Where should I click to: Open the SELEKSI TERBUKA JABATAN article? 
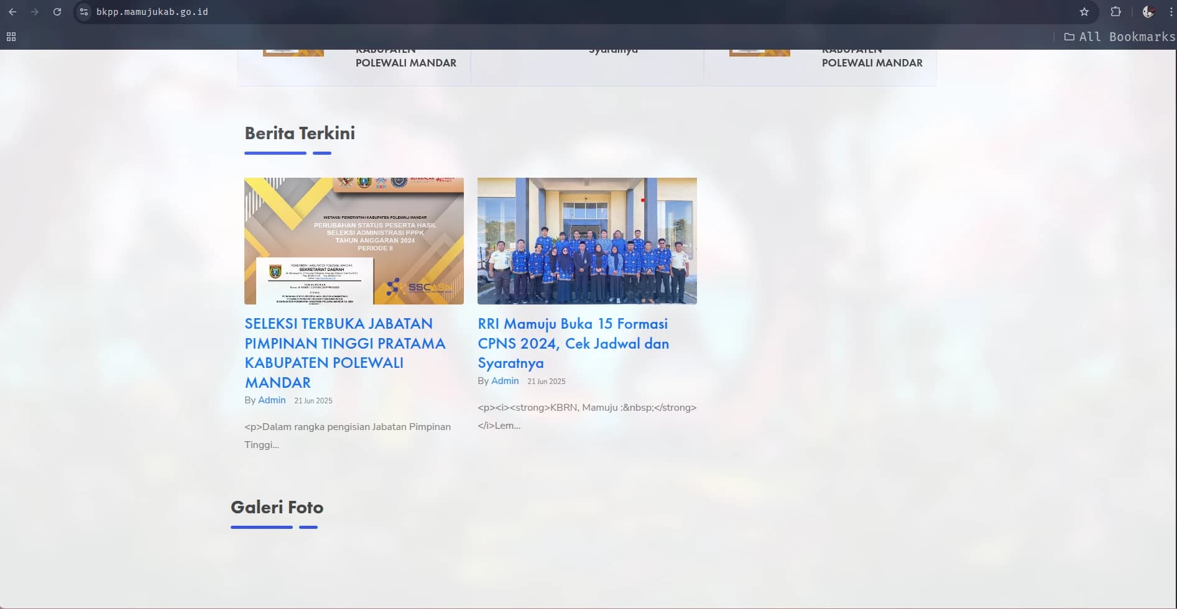point(344,352)
